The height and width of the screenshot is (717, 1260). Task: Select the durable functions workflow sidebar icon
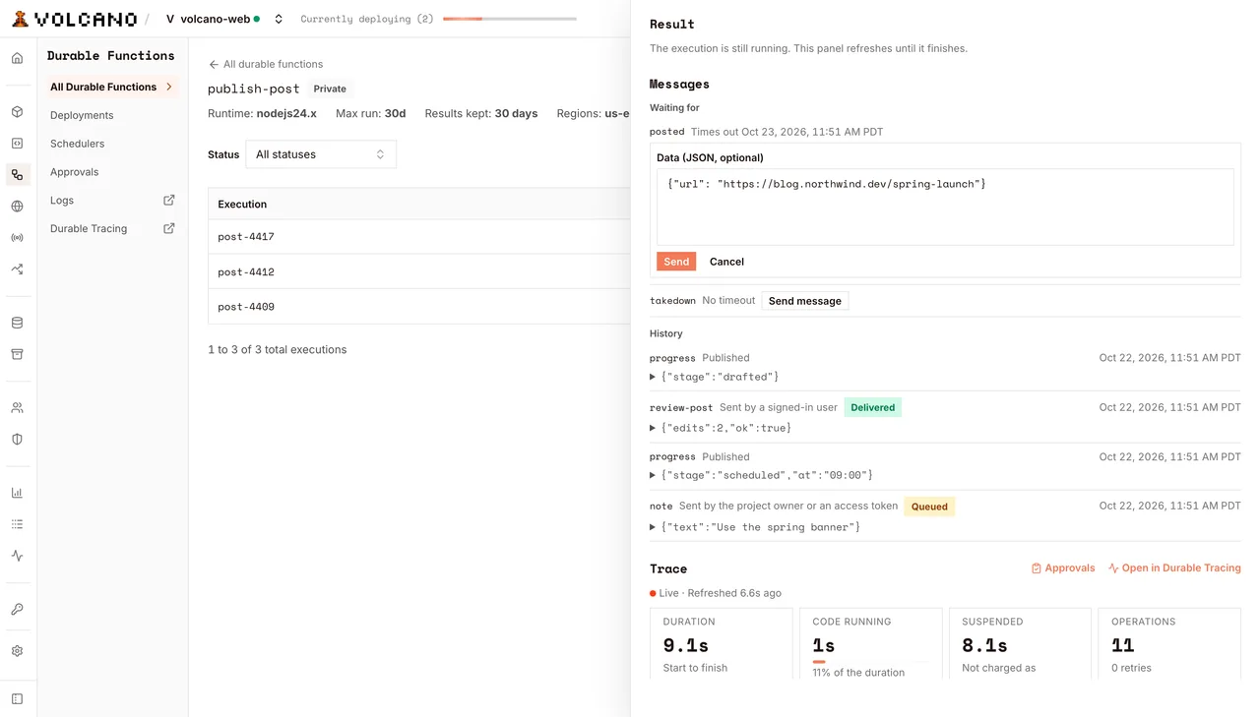(17, 175)
